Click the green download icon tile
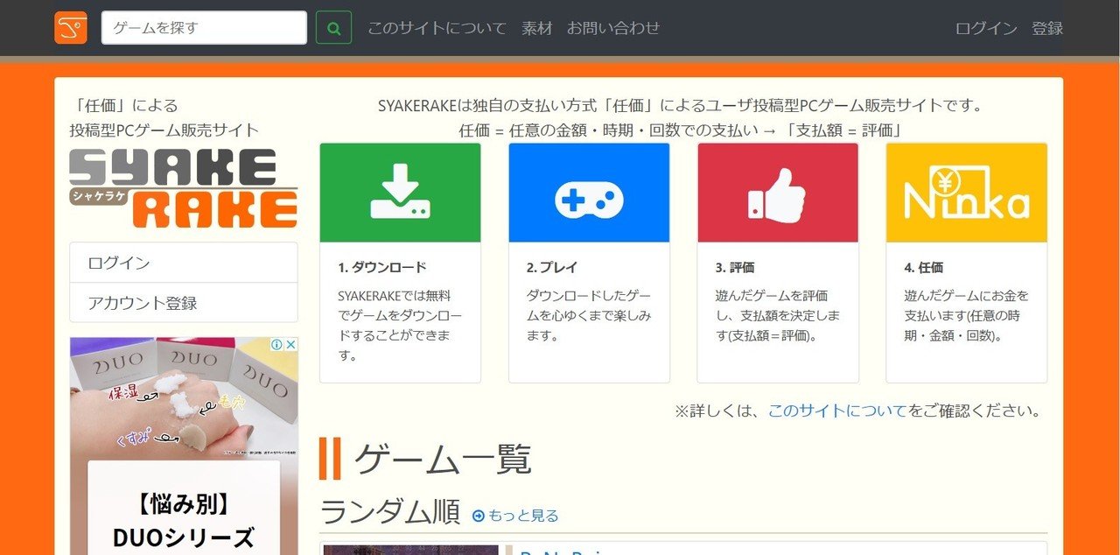 point(400,193)
